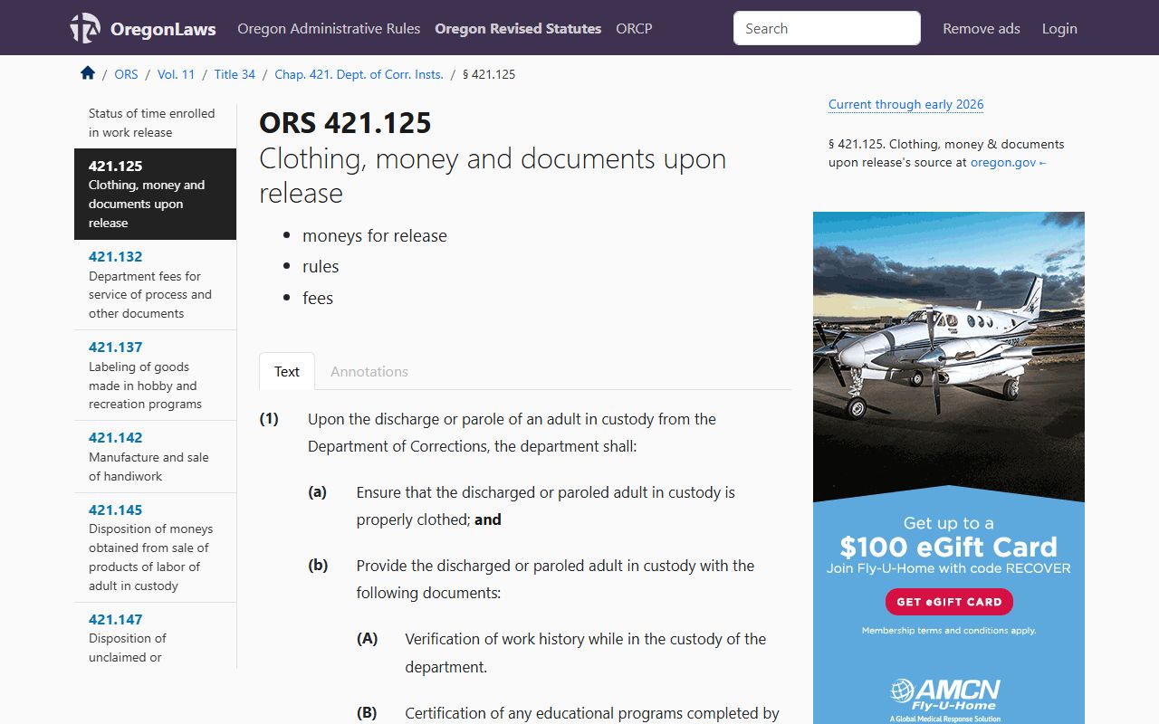The image size is (1159, 724).
Task: Click the 'moneys for release' bullet text
Action: click(375, 235)
